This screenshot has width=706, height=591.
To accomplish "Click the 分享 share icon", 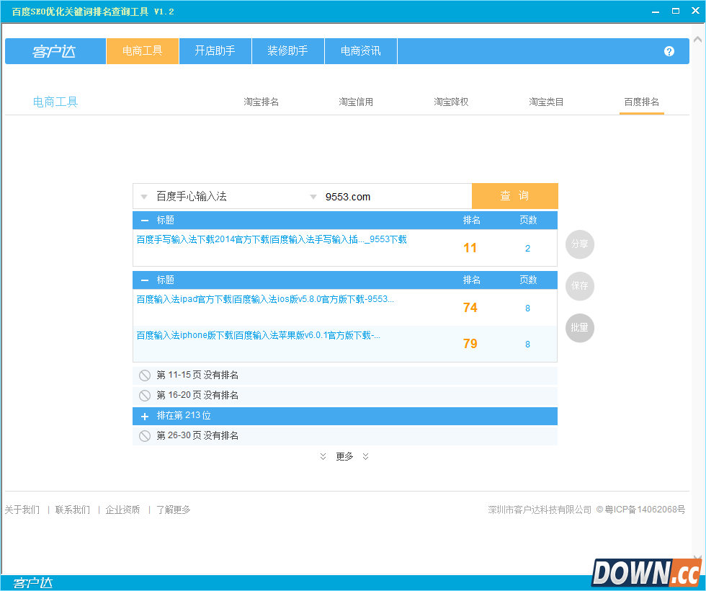I will pyautogui.click(x=580, y=244).
